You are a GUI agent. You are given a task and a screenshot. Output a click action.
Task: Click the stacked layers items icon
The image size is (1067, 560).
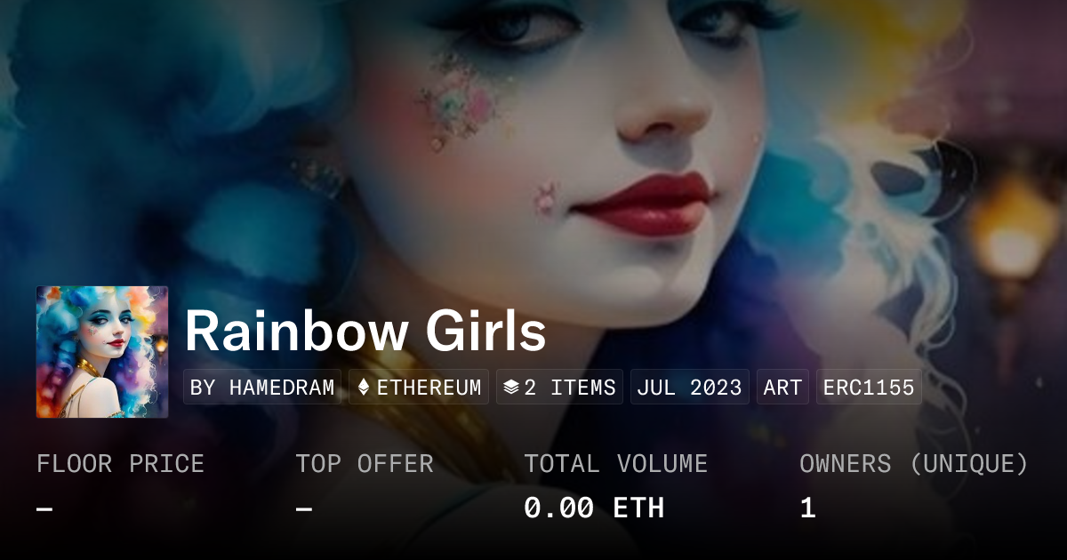click(x=511, y=388)
